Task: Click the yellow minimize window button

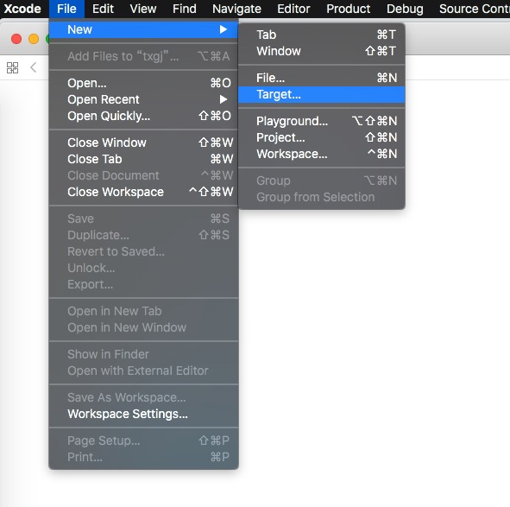Action: click(34, 39)
